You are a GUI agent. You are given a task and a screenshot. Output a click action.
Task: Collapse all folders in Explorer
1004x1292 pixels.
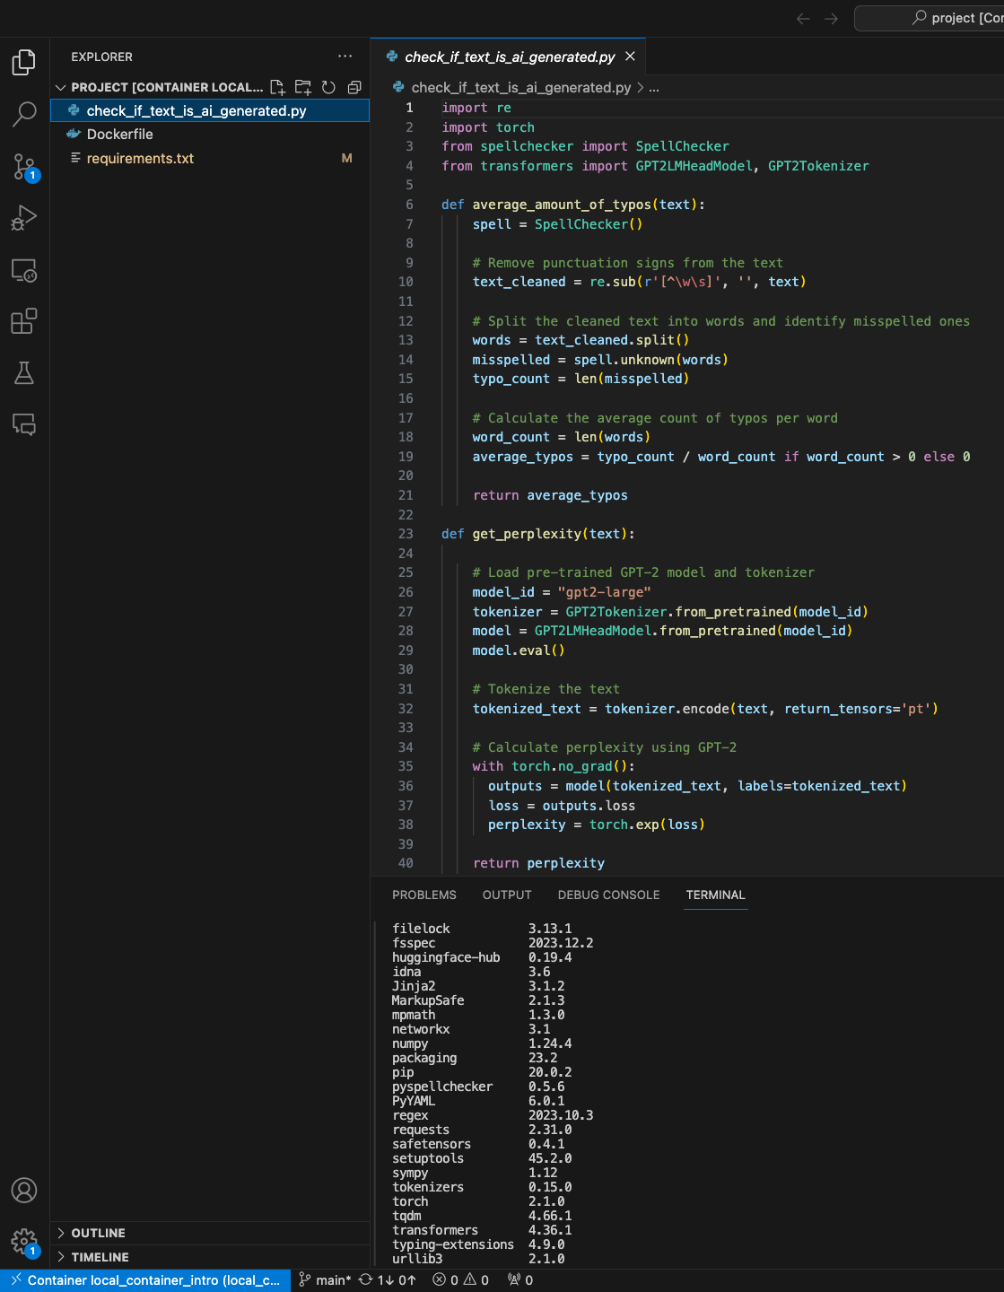click(354, 87)
